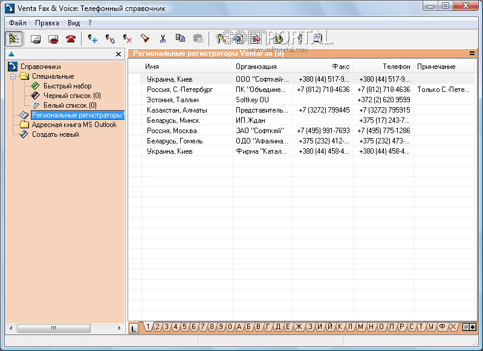This screenshot has width=483, height=351.
Task: Collapse the Специальные folder
Action: point(13,76)
